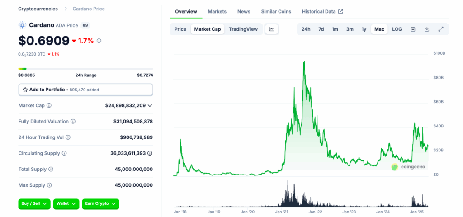Open the Similar Coins tab

coord(276,11)
